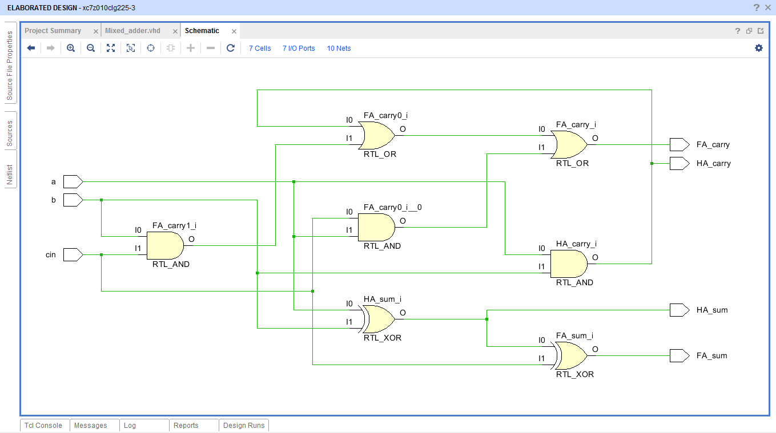
Task: Open the Project Summary tab
Action: coord(54,30)
